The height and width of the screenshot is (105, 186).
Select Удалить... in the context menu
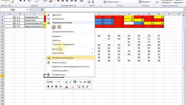70,40
